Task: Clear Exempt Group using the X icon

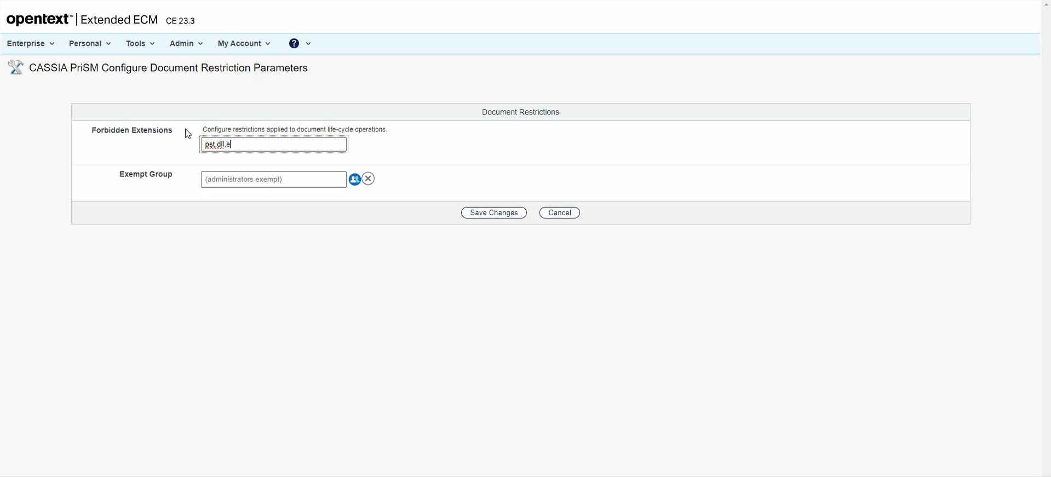Action: (x=369, y=179)
